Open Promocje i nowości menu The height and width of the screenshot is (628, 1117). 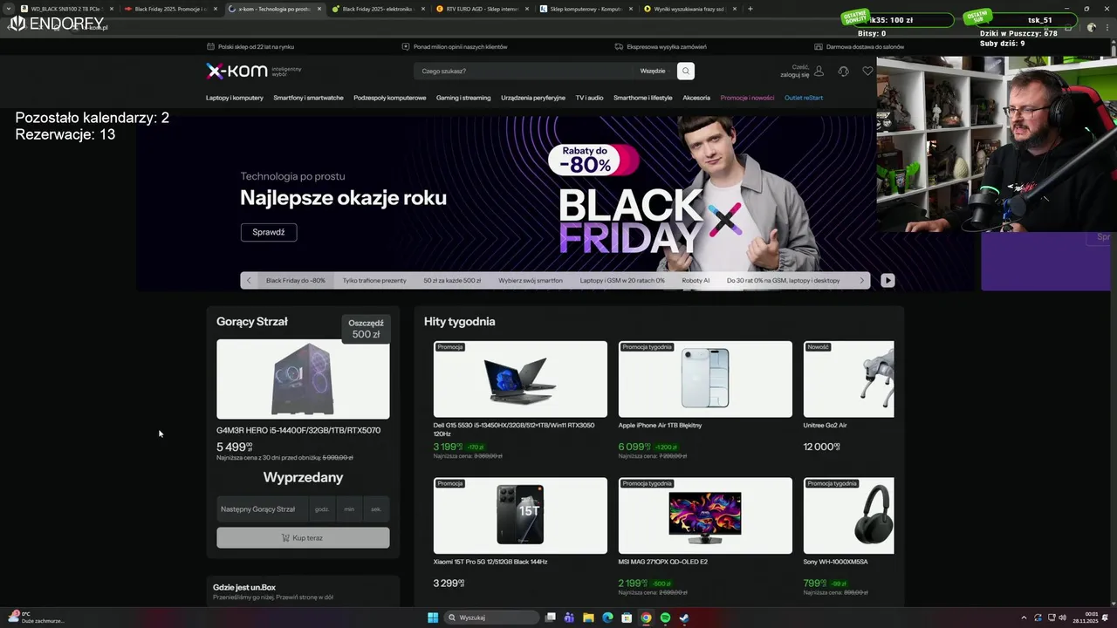pos(747,98)
